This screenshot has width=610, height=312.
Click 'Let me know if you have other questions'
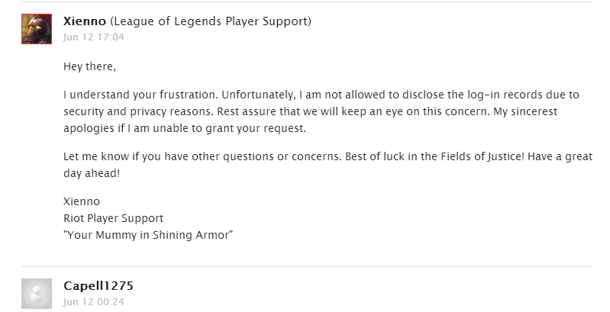coord(165,156)
